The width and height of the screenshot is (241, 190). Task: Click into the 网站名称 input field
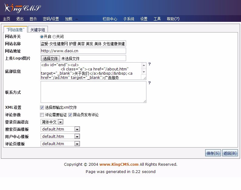click(83, 44)
